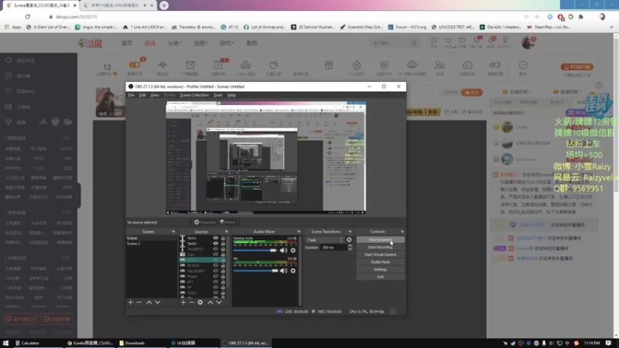
Task: Pop out the Controls dock
Action: (x=402, y=231)
